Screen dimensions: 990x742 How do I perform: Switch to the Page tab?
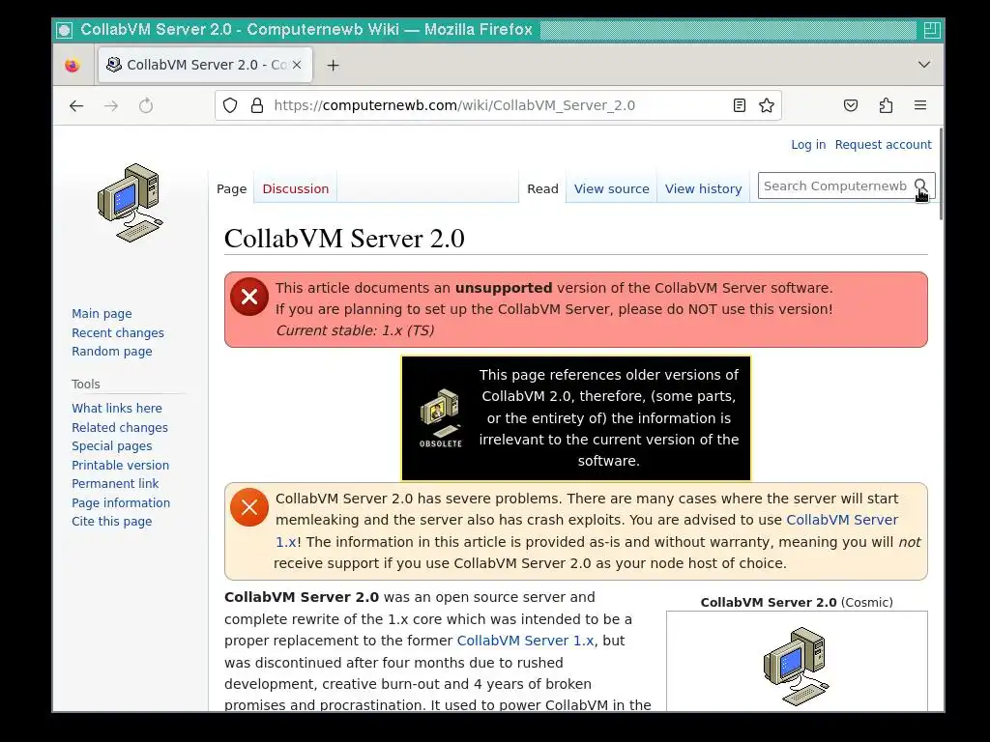232,188
